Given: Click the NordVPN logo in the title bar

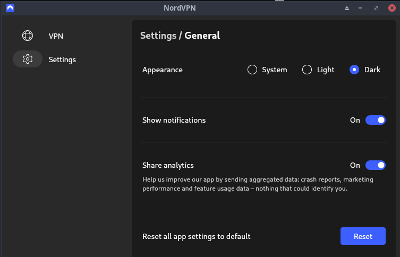Looking at the screenshot, I should (10, 8).
